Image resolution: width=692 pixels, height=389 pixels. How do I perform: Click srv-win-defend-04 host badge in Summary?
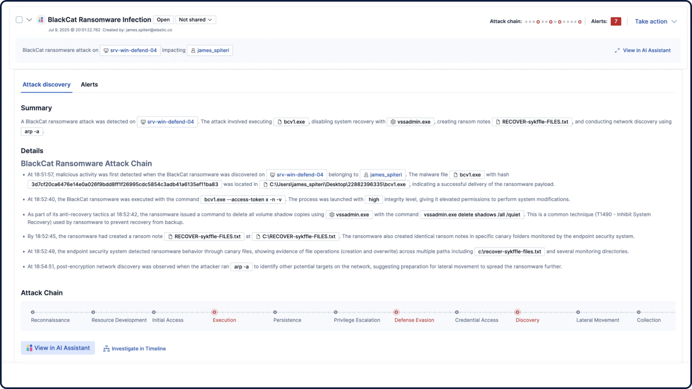tap(167, 122)
